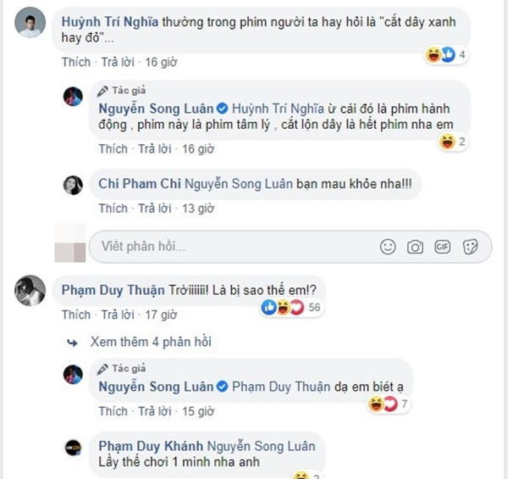
Task: Open the 16 giờ timestamp on the first comment
Action: pyautogui.click(x=161, y=62)
